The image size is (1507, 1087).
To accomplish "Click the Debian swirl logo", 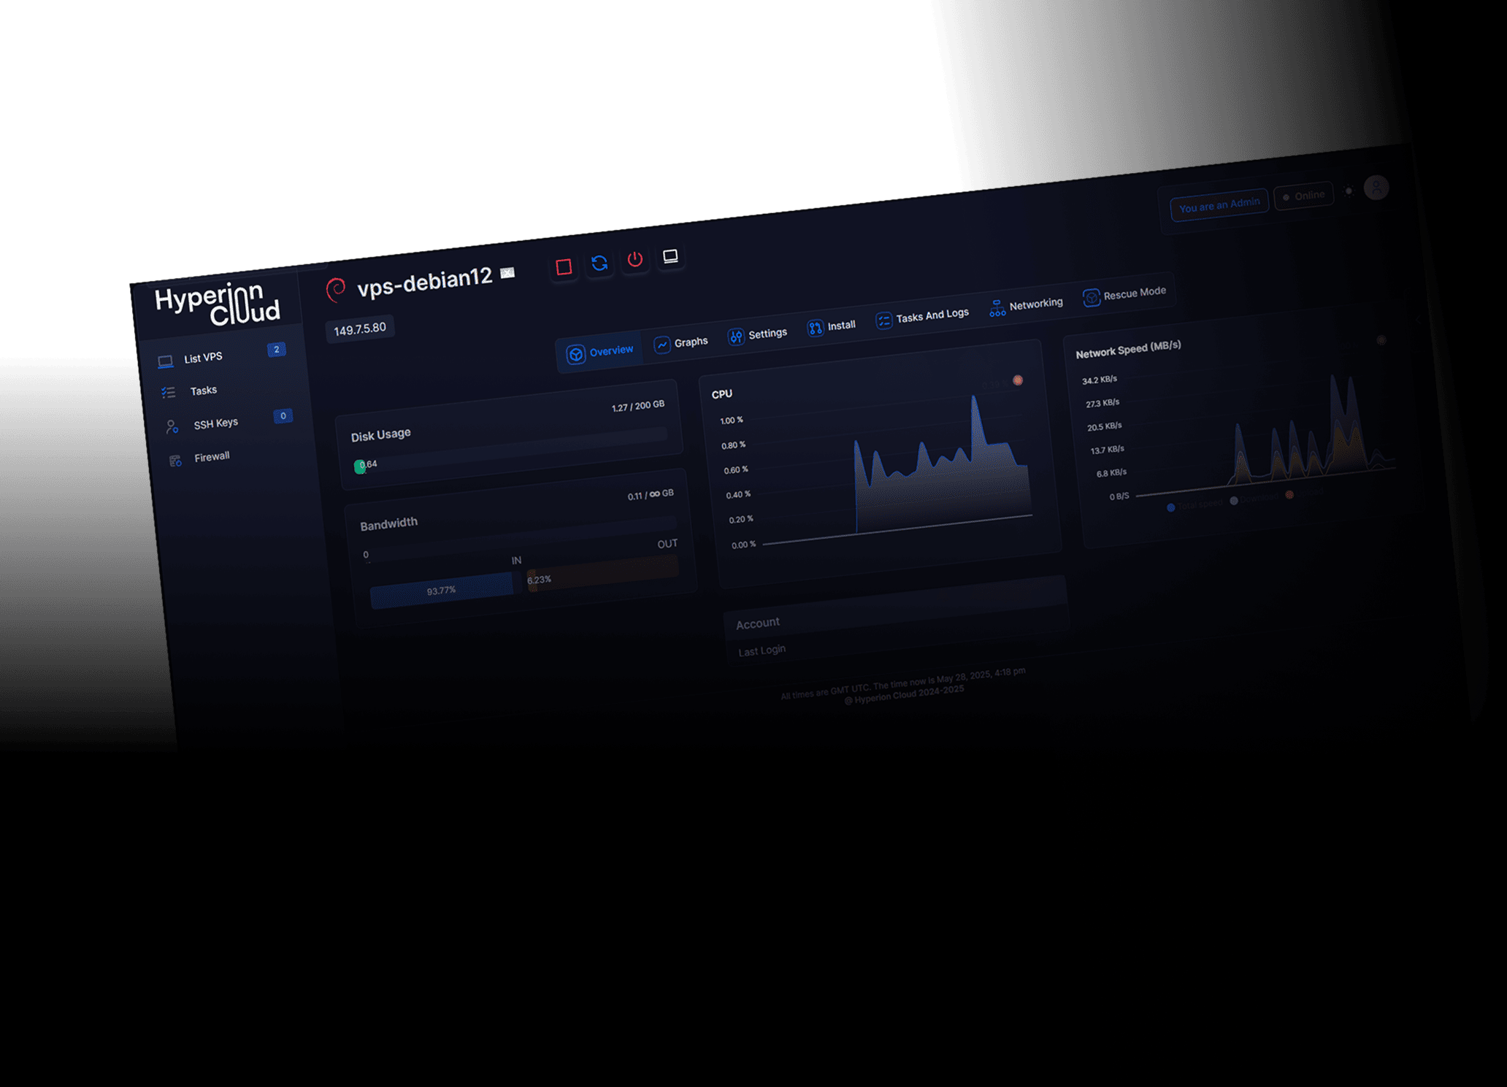I will [336, 290].
